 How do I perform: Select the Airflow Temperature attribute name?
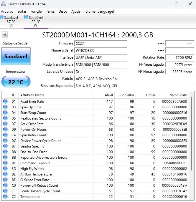click(36, 174)
